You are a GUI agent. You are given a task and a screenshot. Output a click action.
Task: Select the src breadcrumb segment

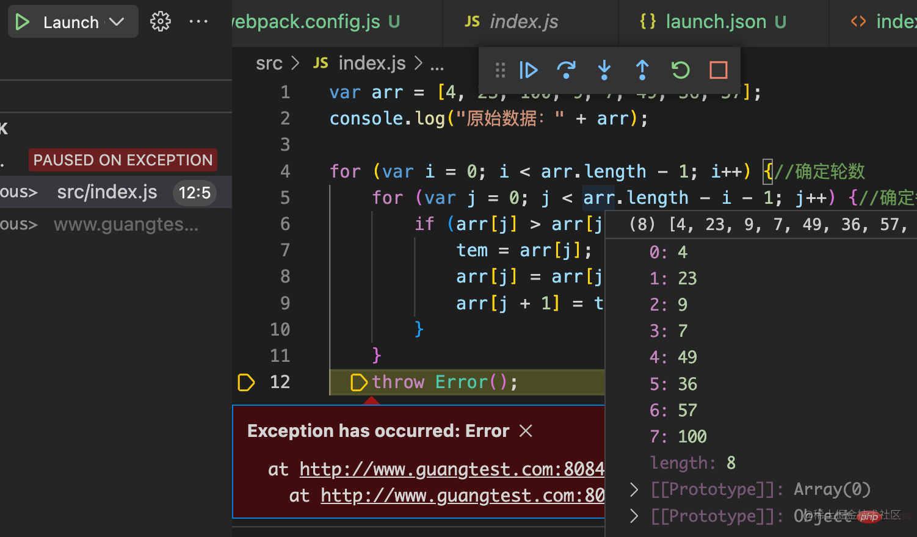(x=269, y=63)
